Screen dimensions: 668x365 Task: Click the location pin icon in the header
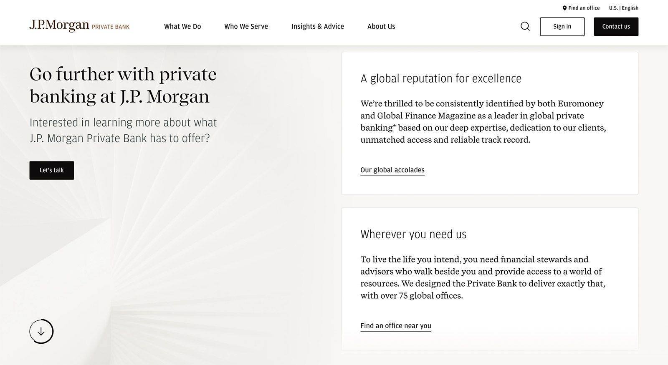click(x=564, y=8)
